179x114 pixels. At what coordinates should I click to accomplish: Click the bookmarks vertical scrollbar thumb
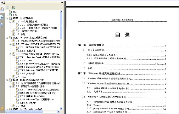pyautogui.click(x=61, y=26)
